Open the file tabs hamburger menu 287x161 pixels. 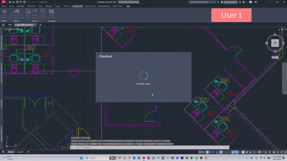(x=3, y=25)
